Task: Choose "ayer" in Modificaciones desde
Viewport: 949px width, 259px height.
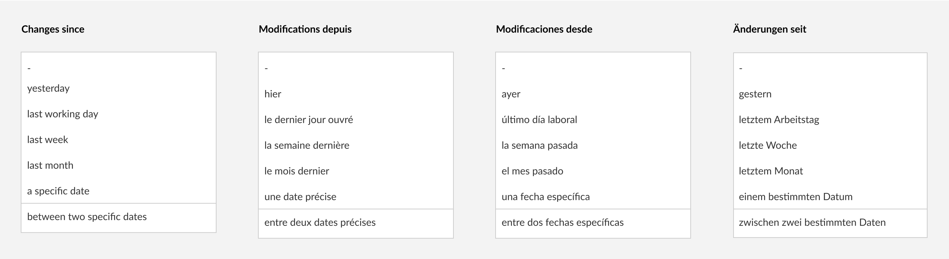Action: pyautogui.click(x=511, y=94)
